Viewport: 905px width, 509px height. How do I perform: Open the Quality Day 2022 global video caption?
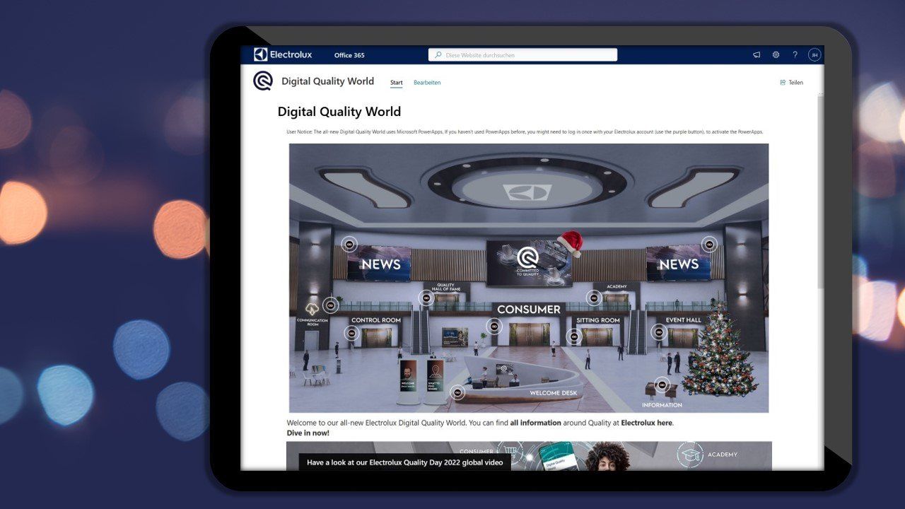point(405,462)
